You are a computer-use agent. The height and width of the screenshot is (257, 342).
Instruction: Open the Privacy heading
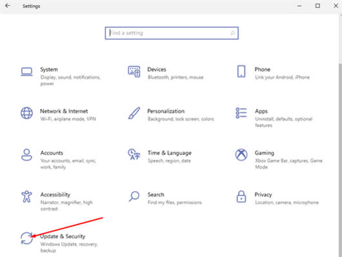pos(263,195)
